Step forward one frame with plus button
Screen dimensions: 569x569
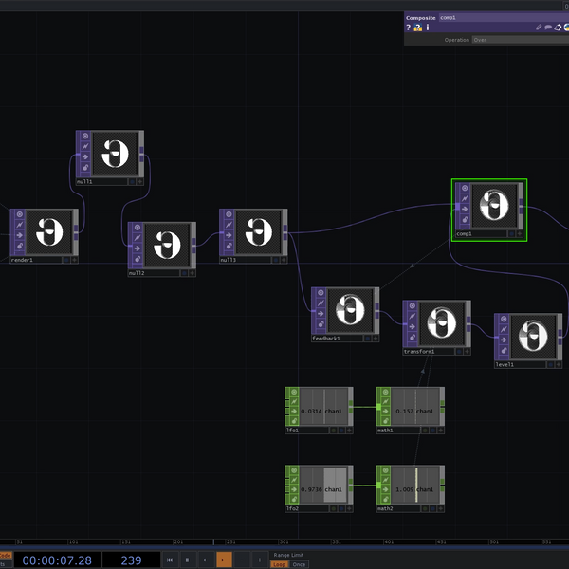[x=260, y=560]
